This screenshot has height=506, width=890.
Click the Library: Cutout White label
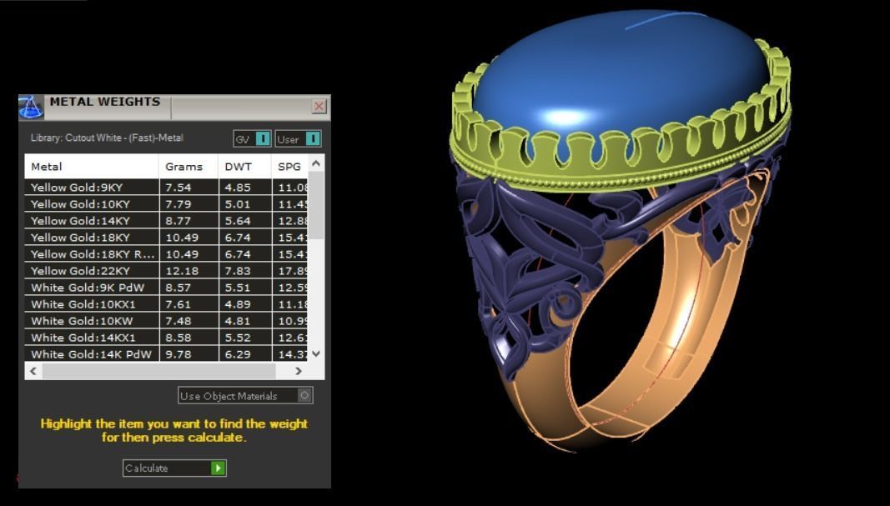point(107,138)
